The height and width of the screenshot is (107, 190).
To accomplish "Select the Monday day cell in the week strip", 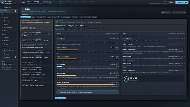I will click(47, 2).
